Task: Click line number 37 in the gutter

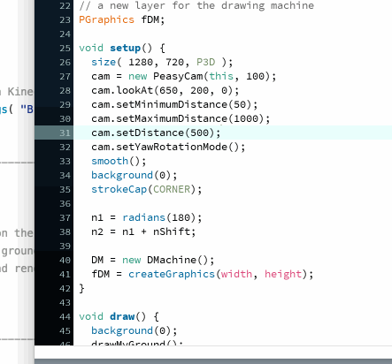Action: pos(65,217)
